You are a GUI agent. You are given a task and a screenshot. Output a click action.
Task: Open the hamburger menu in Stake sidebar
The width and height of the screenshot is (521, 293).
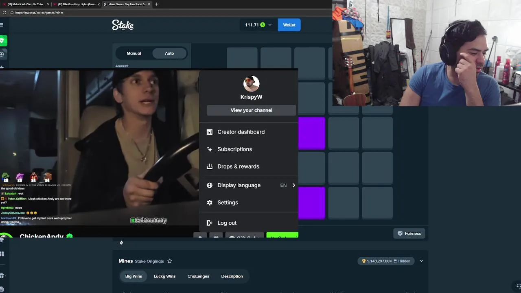click(x=2, y=25)
